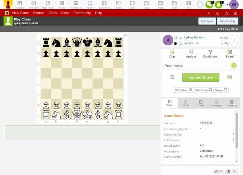Open Board settings gear
This screenshot has width=243, height=175.
(x=230, y=54)
